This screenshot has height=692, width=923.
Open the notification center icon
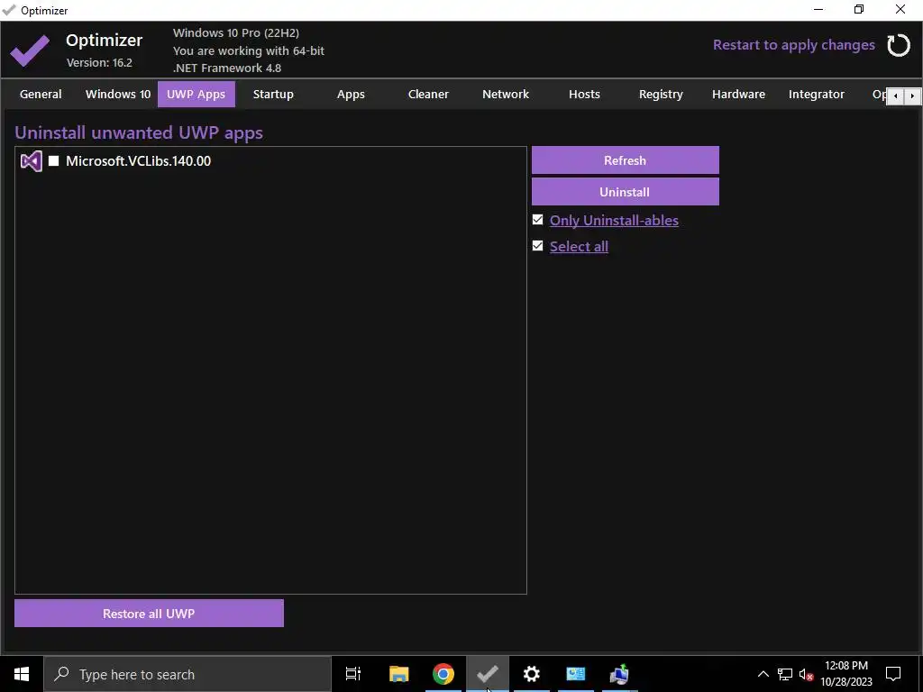893,674
